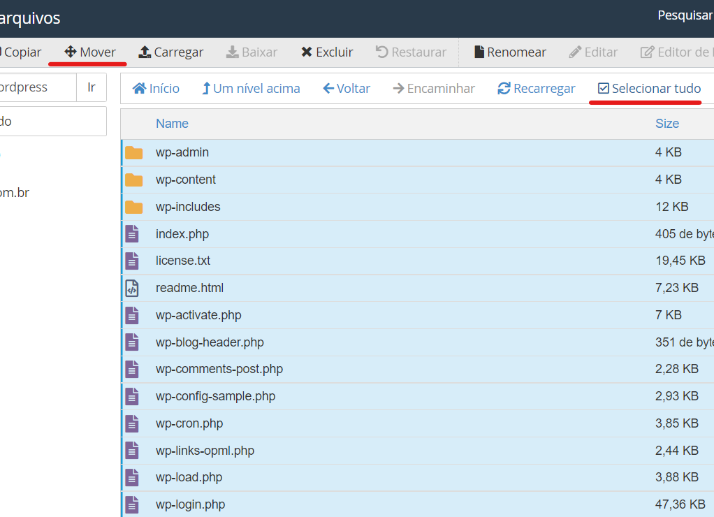This screenshot has height=517, width=714.
Task: Click the wp-activate.php file icon
Action: pos(132,315)
